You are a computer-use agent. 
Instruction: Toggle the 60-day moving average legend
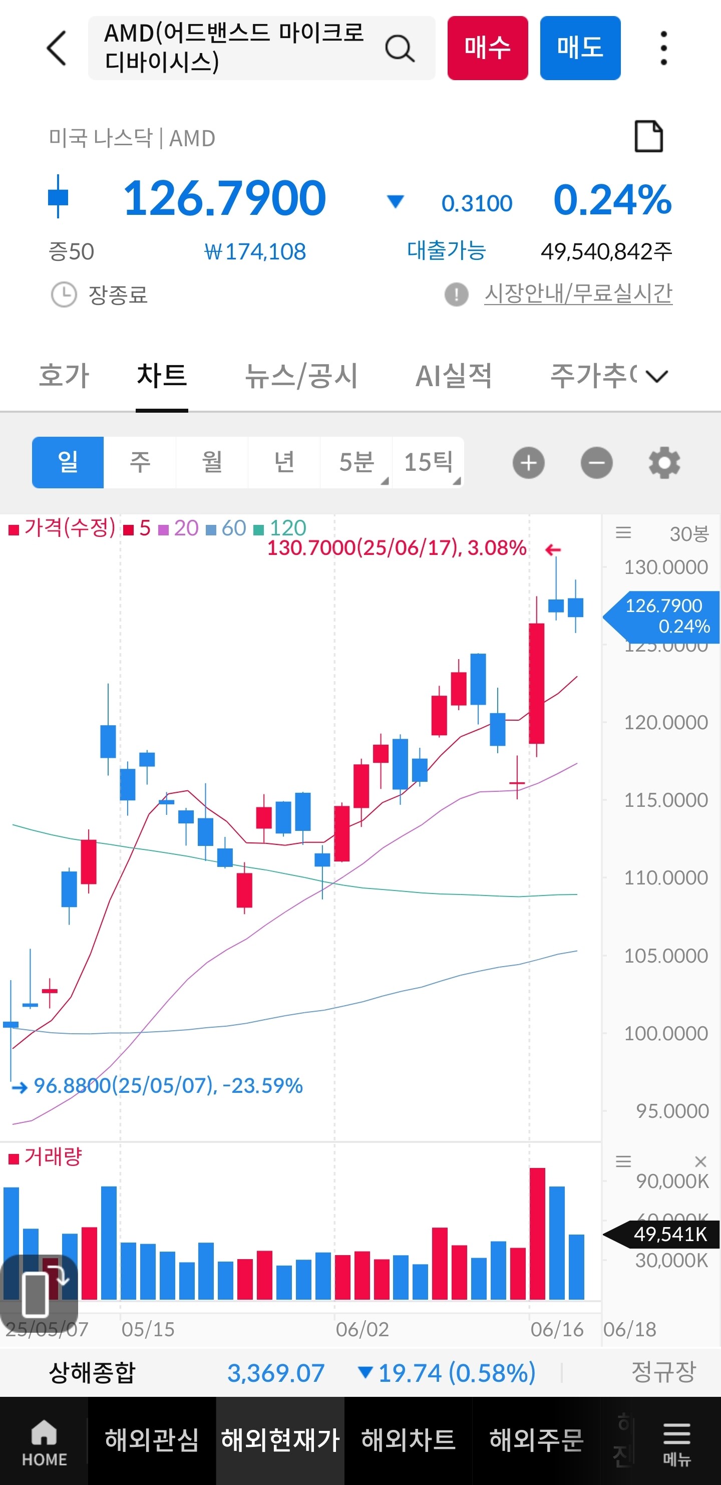[x=226, y=528]
